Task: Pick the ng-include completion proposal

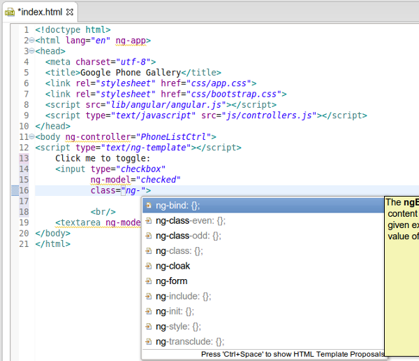Action: (263, 296)
